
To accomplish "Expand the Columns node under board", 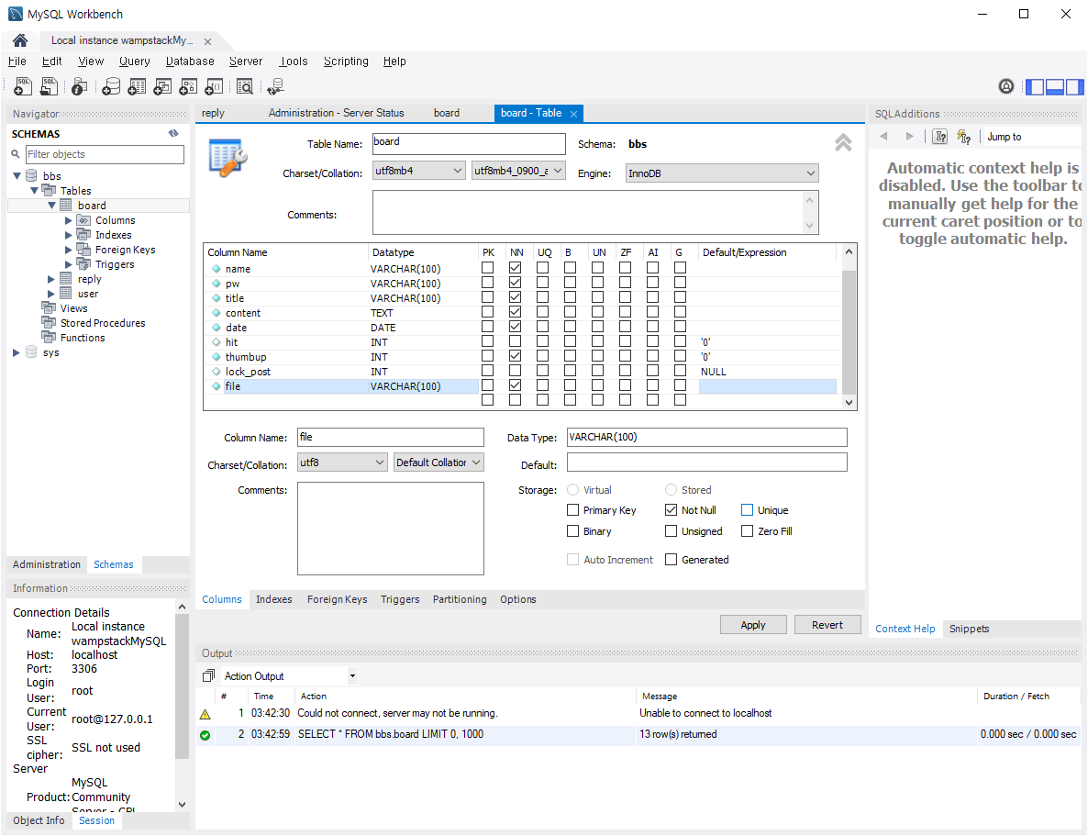I will point(69,220).
